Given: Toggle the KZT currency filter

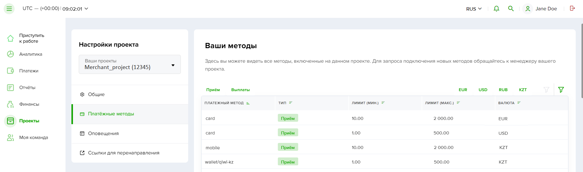Looking at the screenshot, I should tap(523, 90).
